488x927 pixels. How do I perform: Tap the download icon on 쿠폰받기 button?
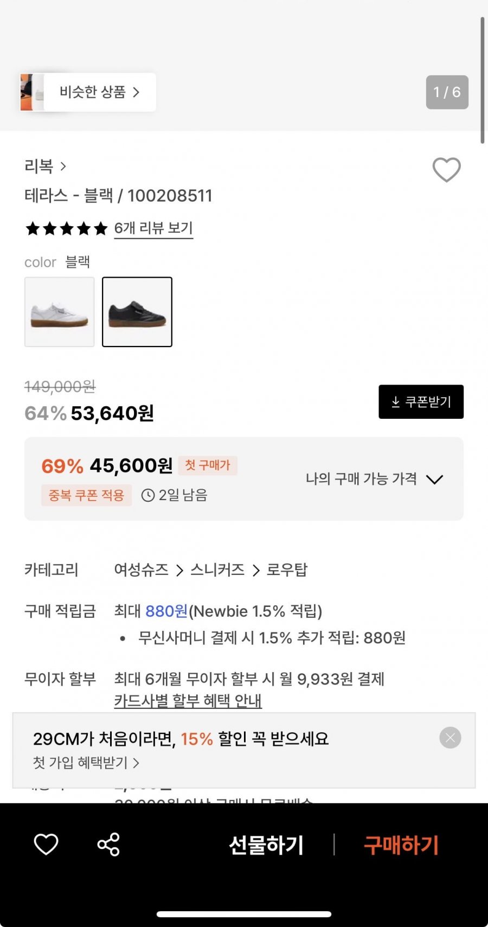tap(396, 401)
